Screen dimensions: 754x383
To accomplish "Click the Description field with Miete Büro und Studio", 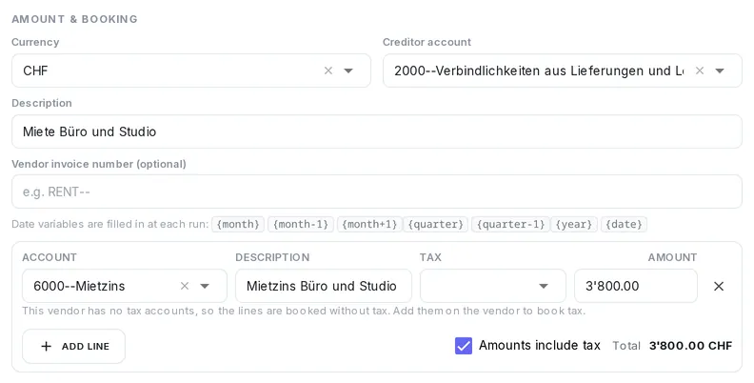I will click(x=377, y=131).
